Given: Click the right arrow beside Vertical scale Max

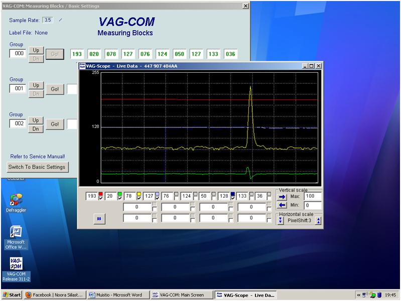Looking at the screenshot, I should click(x=282, y=197).
